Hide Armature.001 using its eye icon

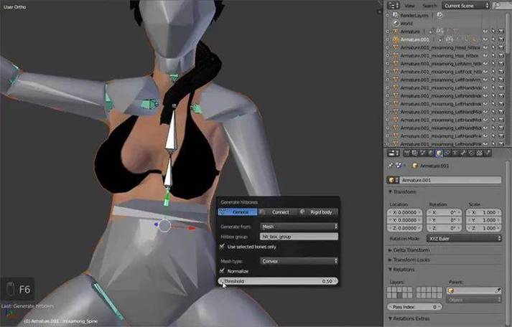[x=485, y=39]
